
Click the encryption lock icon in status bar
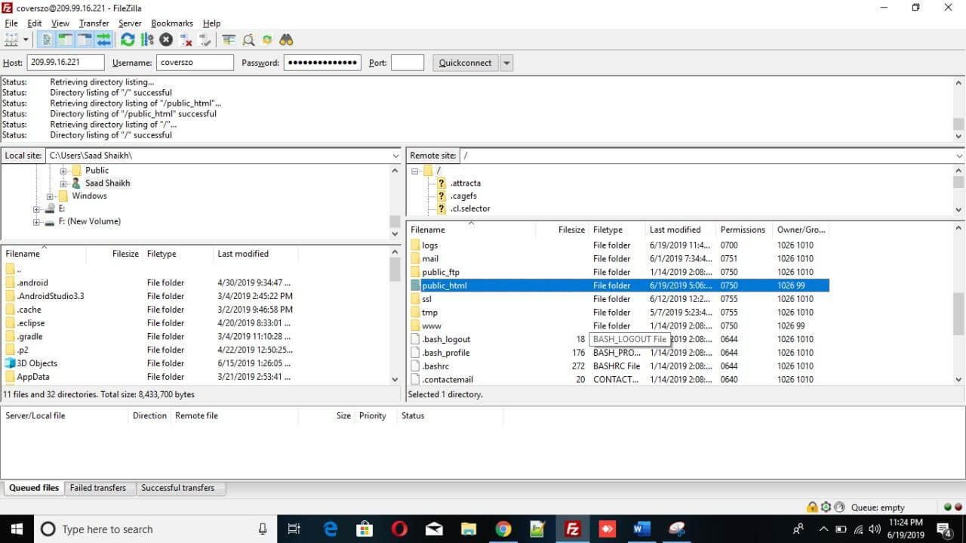pyautogui.click(x=812, y=508)
